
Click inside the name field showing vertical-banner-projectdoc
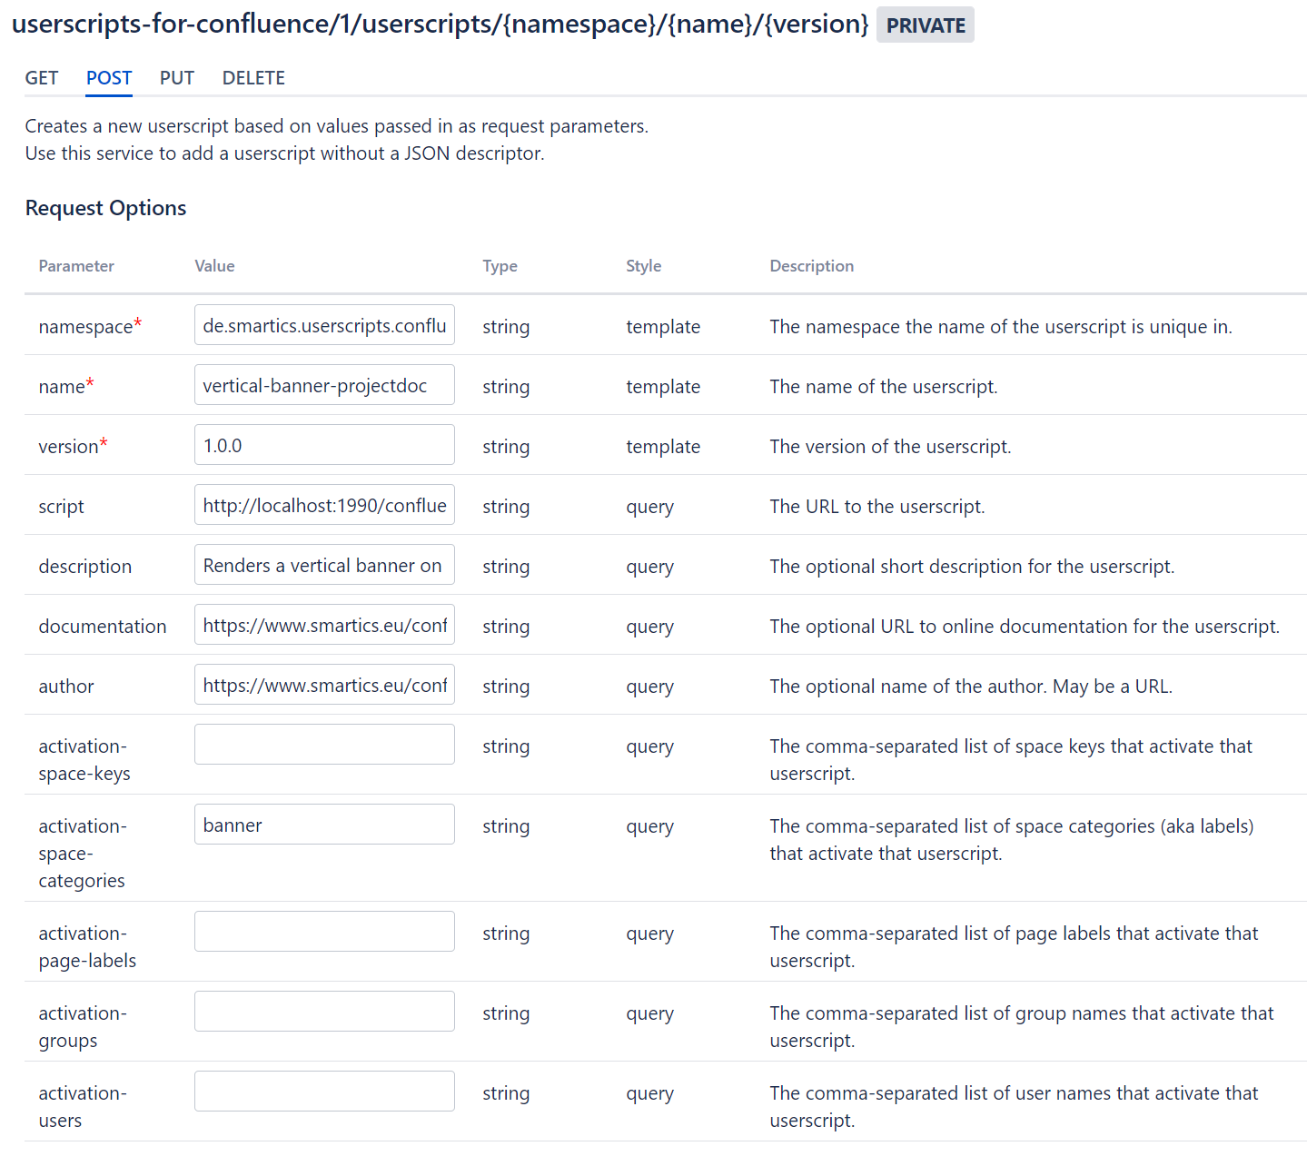tap(323, 385)
